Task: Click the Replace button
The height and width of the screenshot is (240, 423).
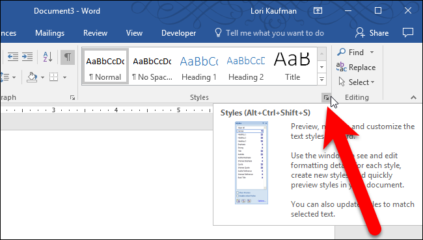Action: (356, 67)
